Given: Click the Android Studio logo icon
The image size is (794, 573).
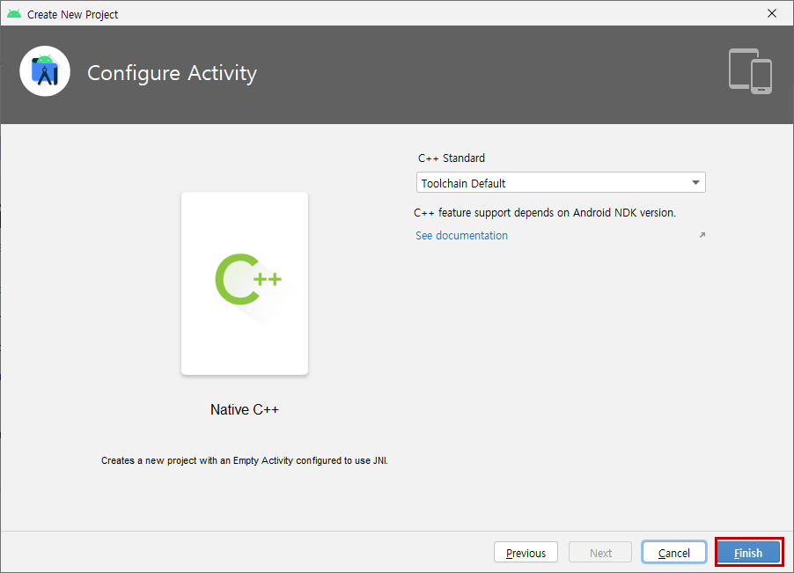Looking at the screenshot, I should point(45,71).
